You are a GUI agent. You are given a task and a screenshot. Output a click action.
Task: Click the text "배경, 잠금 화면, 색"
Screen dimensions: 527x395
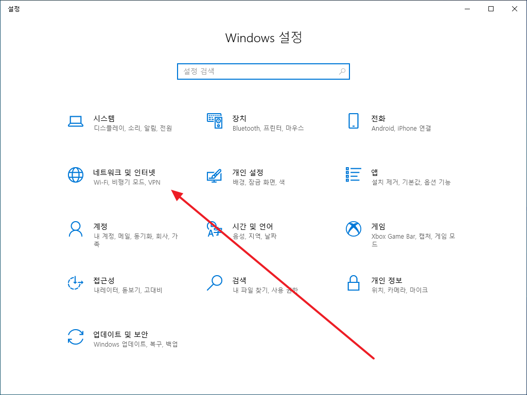[258, 183]
